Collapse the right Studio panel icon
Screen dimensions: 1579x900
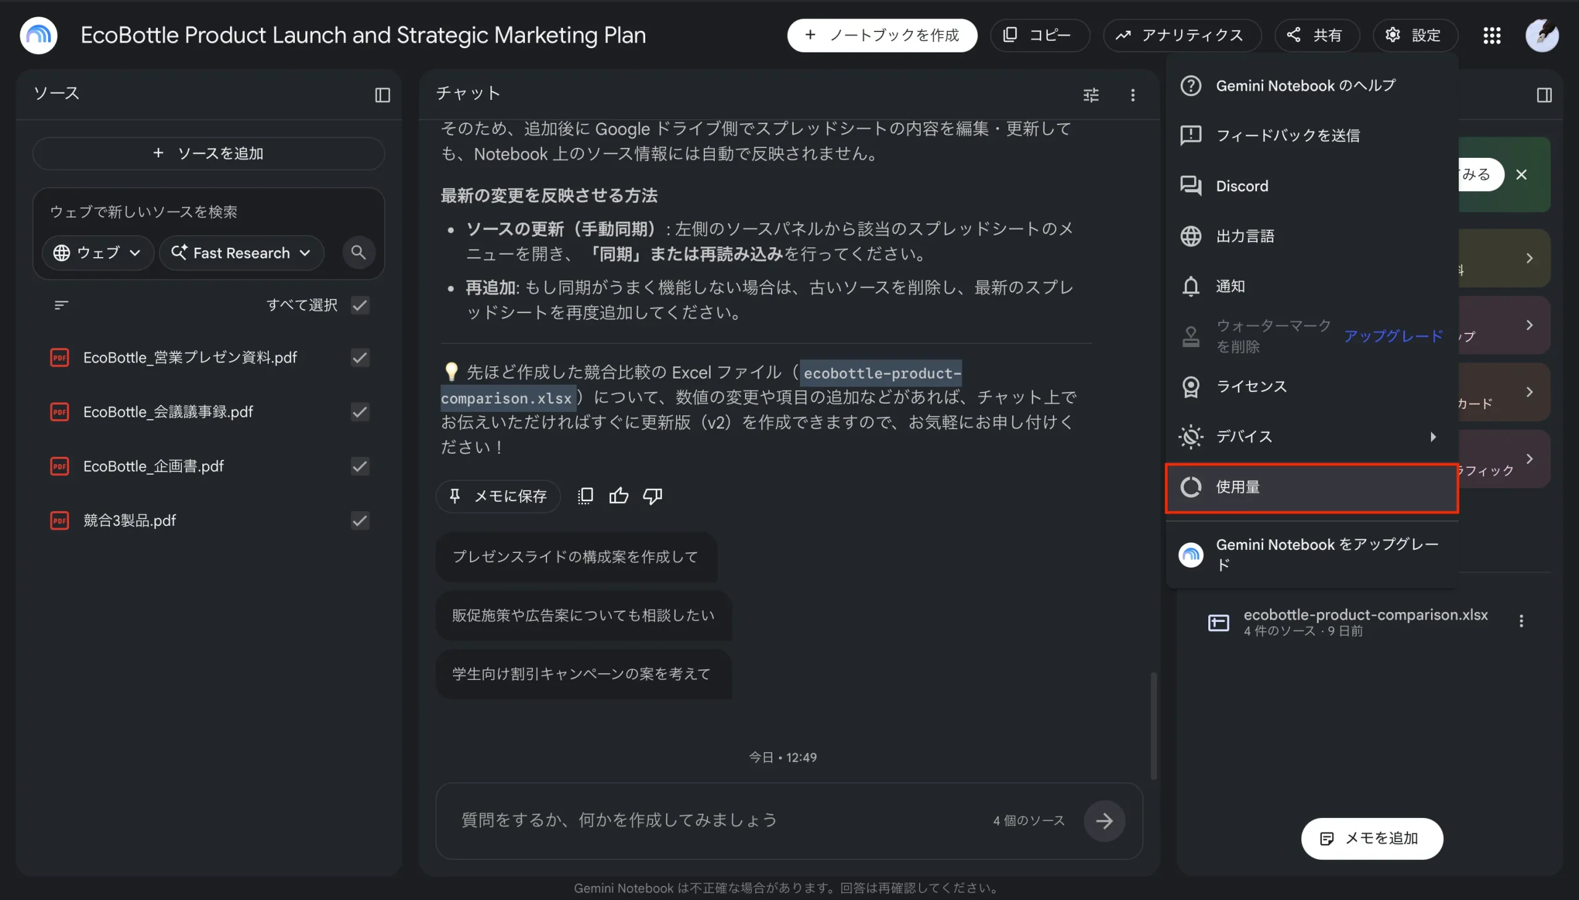pyautogui.click(x=1544, y=94)
